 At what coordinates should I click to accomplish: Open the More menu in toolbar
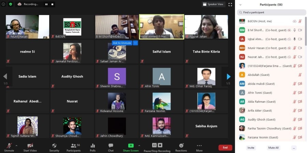(199, 147)
